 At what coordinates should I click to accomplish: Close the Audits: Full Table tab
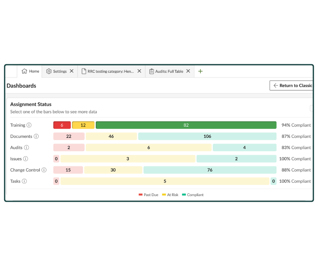(x=188, y=71)
